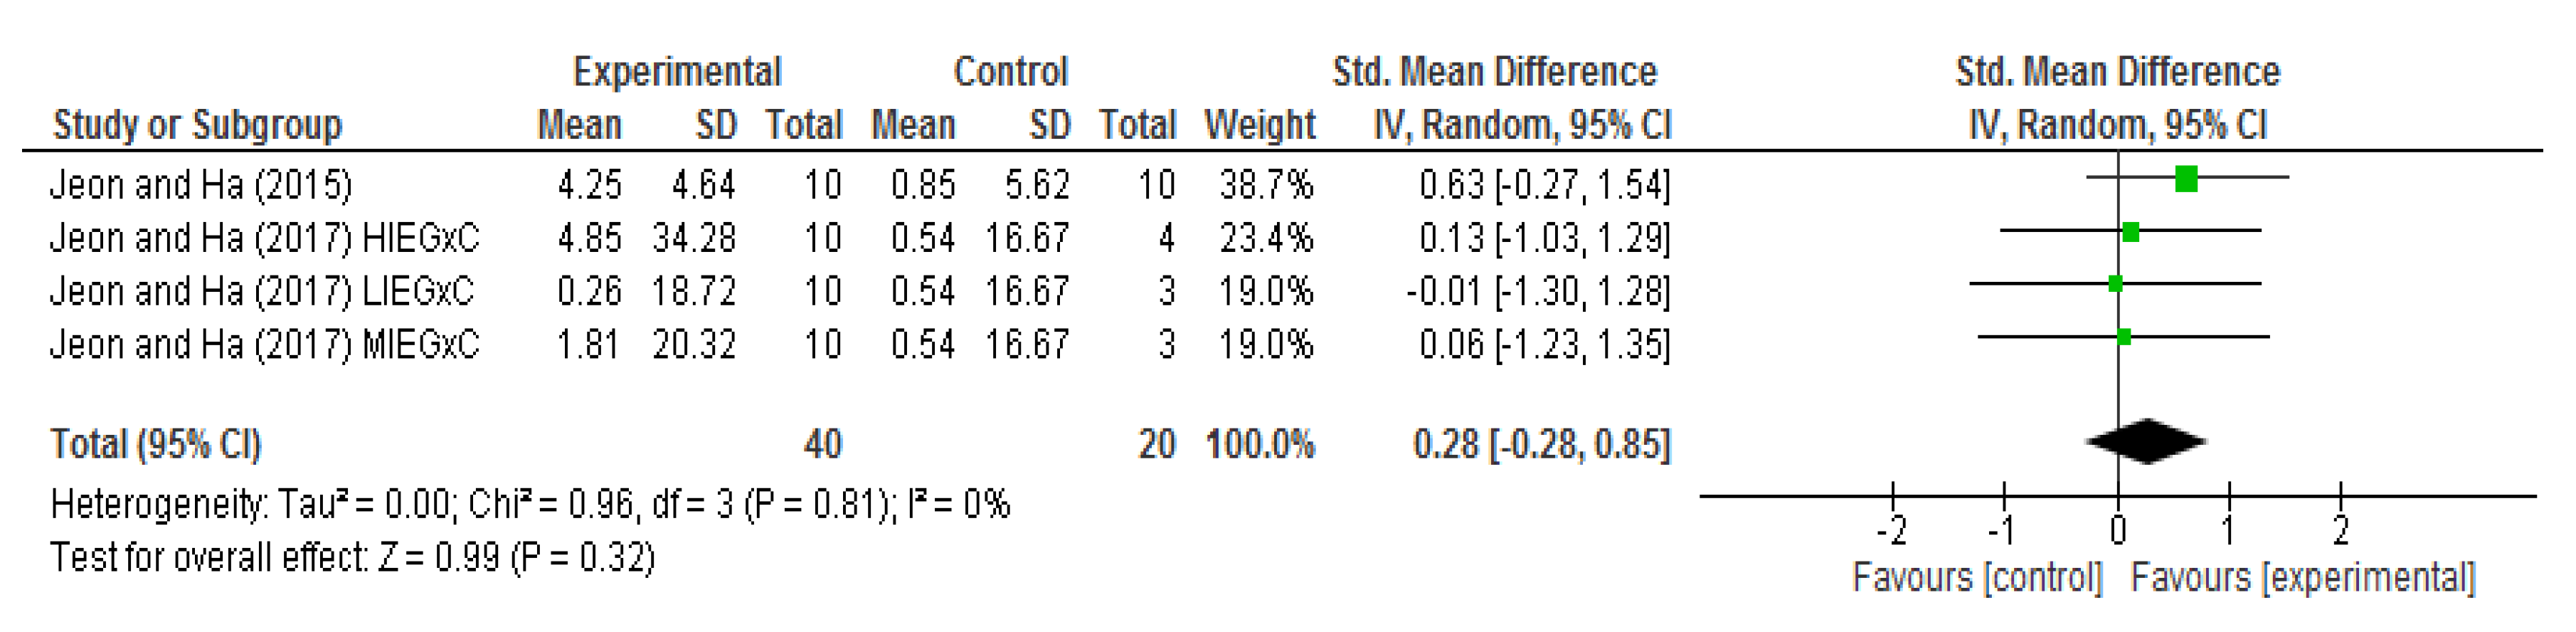Click the green square for Jeon and Ha (2015)
Screen dimensions: 2576x632
click(2186, 179)
